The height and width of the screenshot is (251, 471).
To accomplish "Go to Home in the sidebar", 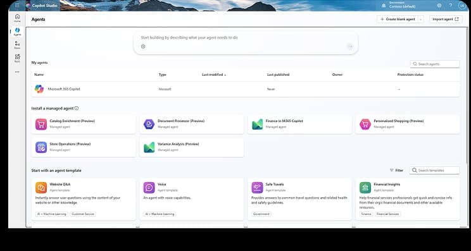I will [x=17, y=18].
